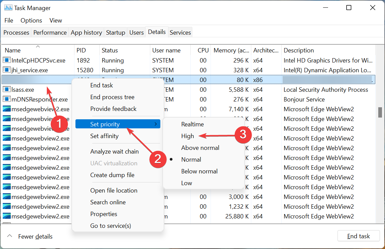Click the Edge WebView2 icon in 25,880 K row
385x249 pixels.
(7, 216)
